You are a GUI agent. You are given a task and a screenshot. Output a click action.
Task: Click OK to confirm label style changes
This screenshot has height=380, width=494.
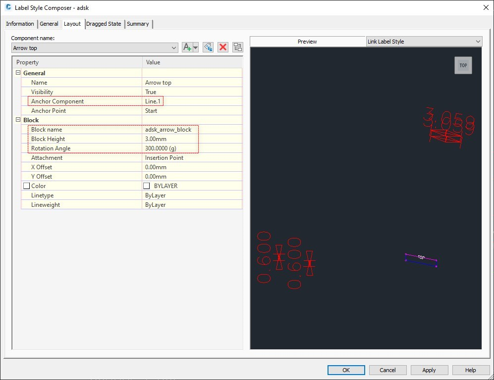tap(346, 370)
